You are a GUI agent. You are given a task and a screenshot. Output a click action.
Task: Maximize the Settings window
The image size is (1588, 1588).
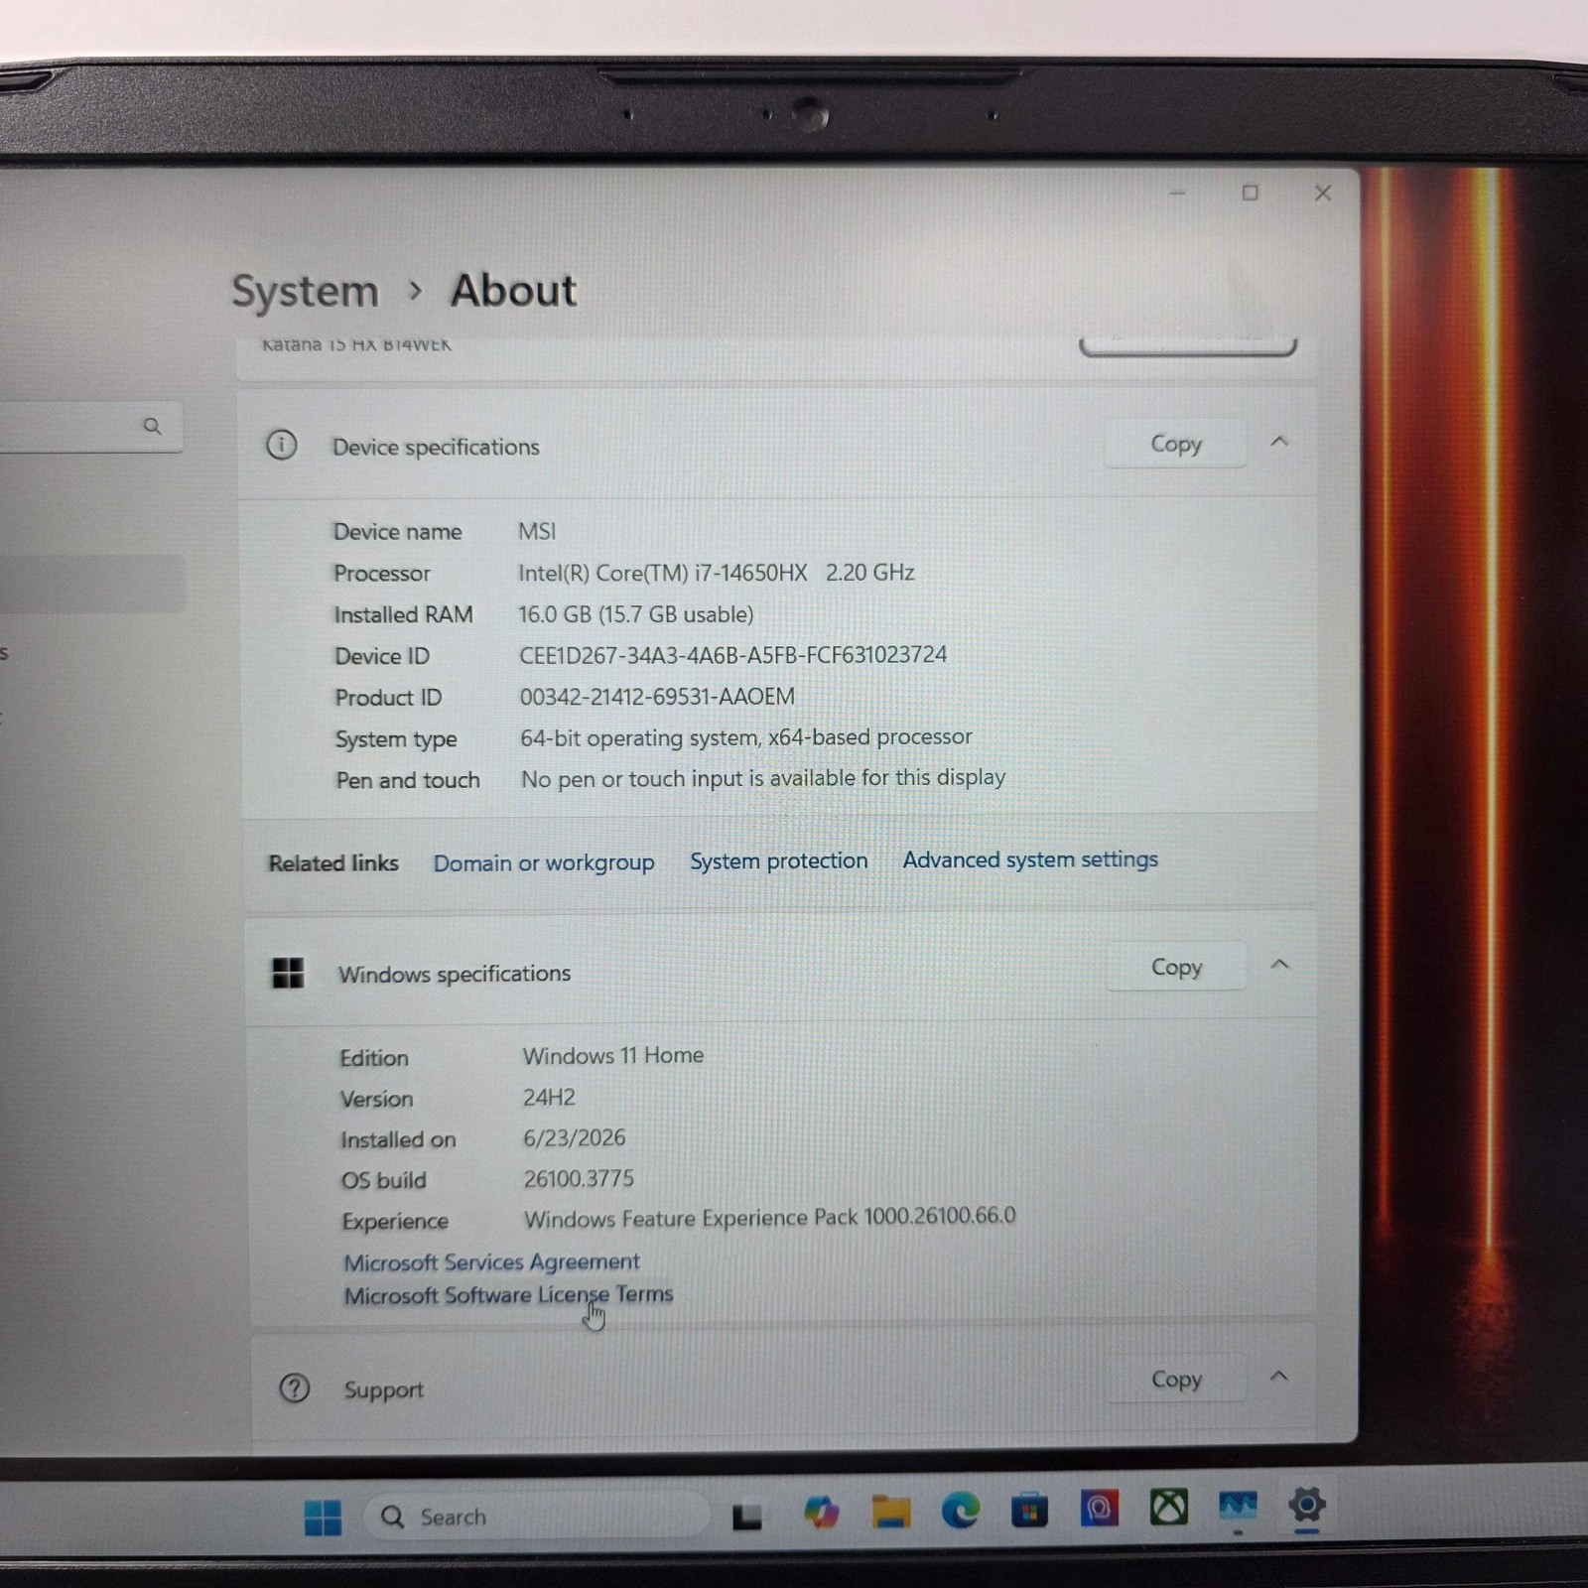click(1251, 193)
